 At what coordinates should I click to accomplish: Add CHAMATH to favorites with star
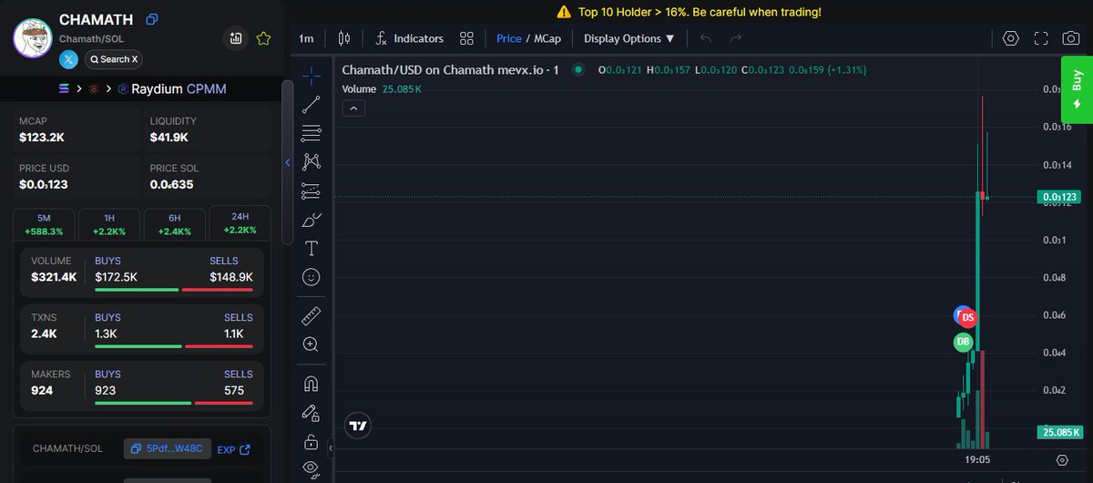pos(263,38)
